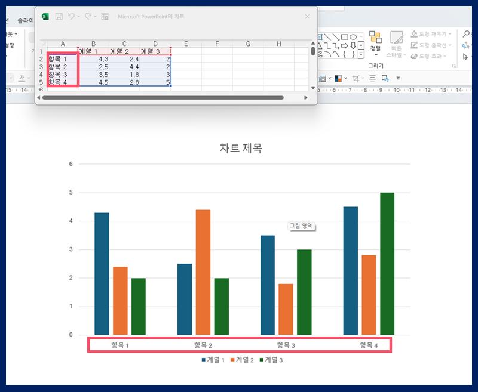Screen dimensions: 478x392
Task: Select cell '계열 1' in data sheet
Action: (x=93, y=51)
